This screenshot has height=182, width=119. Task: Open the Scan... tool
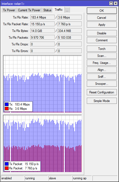point(102,56)
